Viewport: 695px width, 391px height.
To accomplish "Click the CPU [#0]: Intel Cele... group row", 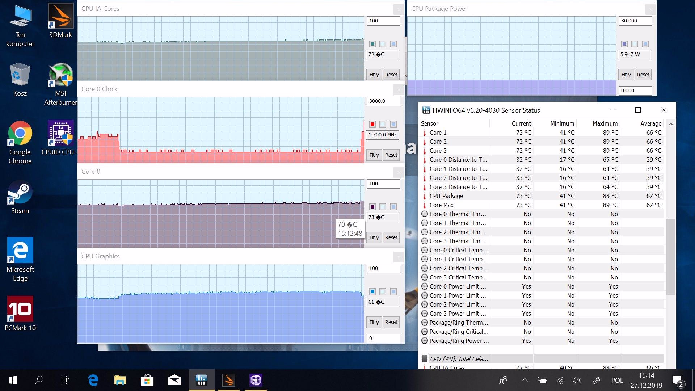I will (x=459, y=359).
